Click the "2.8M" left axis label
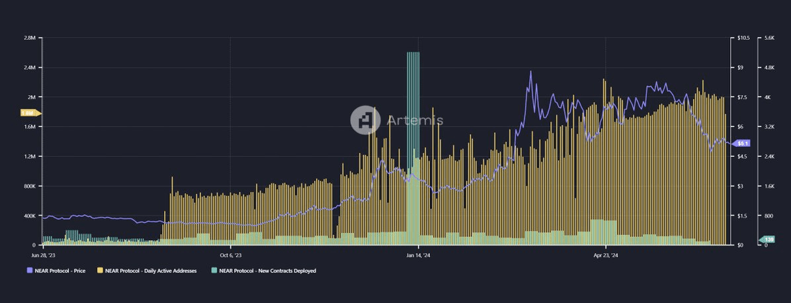The width and height of the screenshot is (791, 303). coord(28,38)
